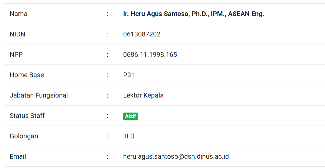Screen dimensions: 325x168
Task: Click the NIDN number 0613087202
Action: tap(142, 34)
